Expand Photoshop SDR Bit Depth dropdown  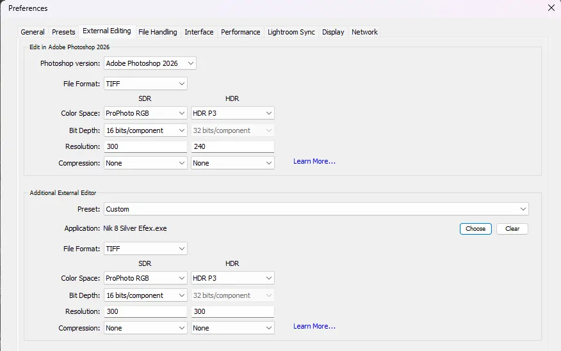pyautogui.click(x=145, y=130)
